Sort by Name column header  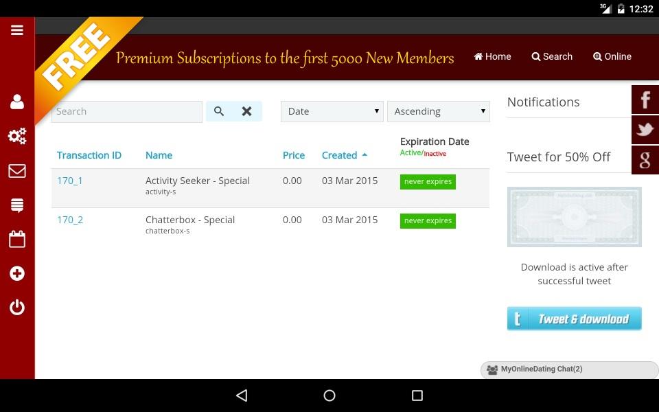159,155
